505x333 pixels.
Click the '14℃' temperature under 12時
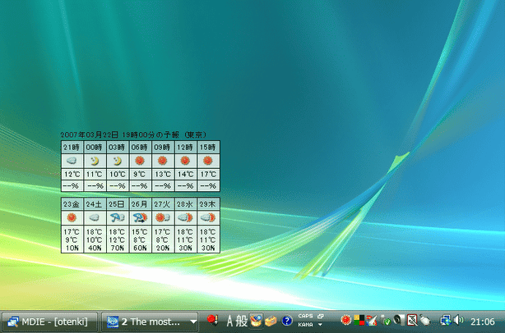click(186, 175)
